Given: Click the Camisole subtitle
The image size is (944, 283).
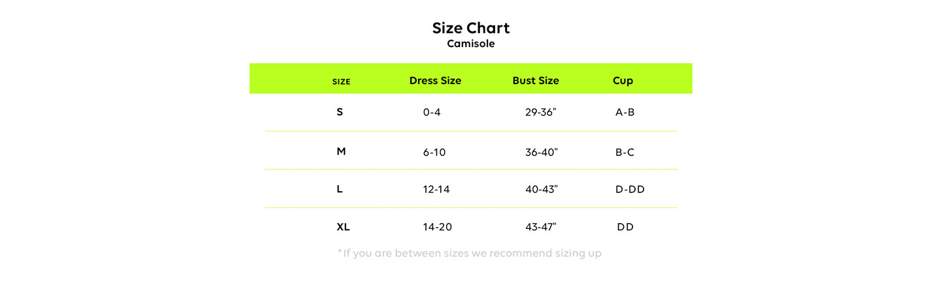Looking at the screenshot, I should 470,44.
